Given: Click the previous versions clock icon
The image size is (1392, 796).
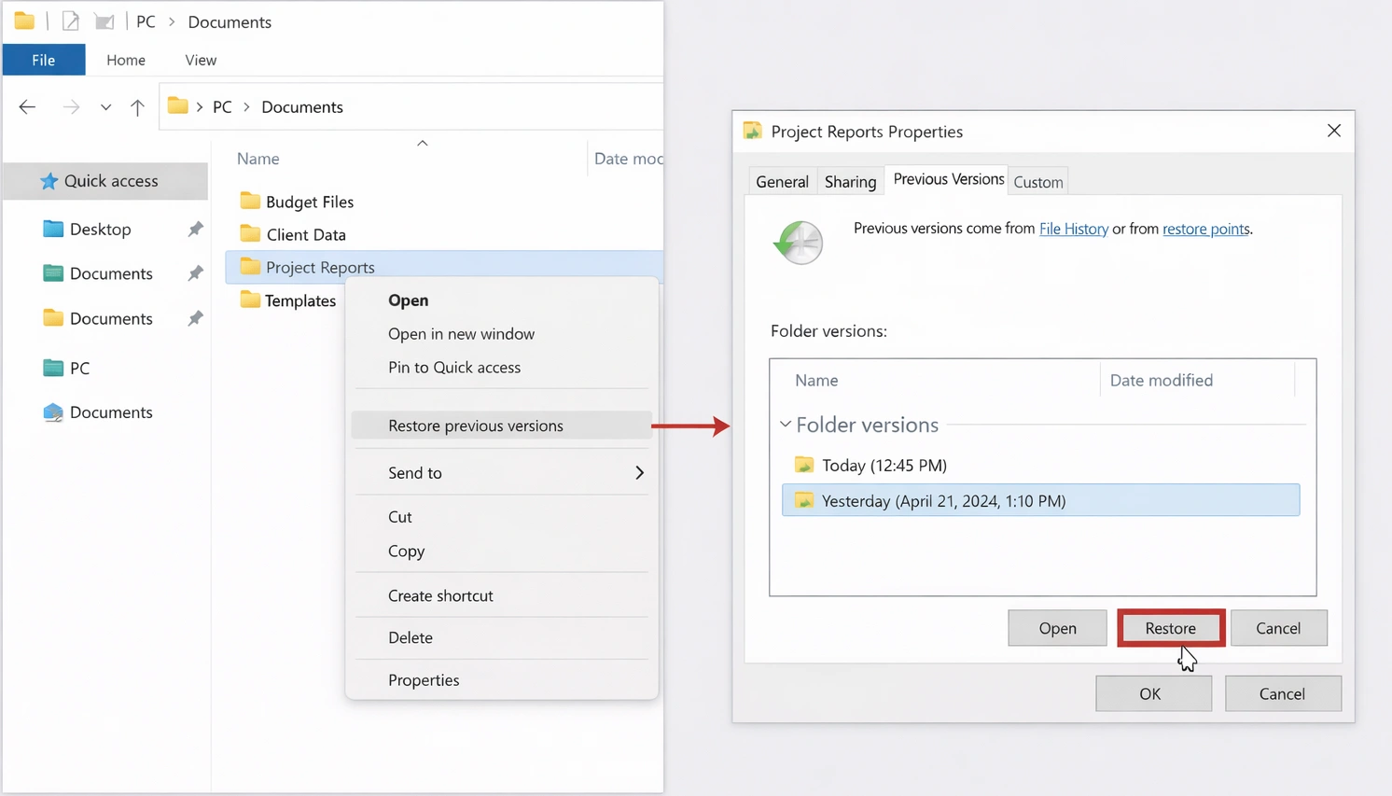Looking at the screenshot, I should coord(799,243).
